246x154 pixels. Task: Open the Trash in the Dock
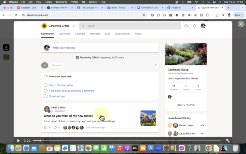coord(235,148)
